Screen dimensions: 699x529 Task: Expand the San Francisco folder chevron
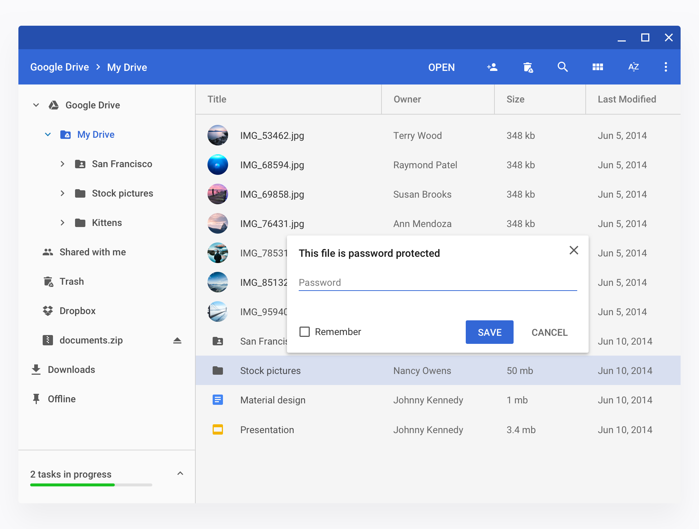[63, 164]
